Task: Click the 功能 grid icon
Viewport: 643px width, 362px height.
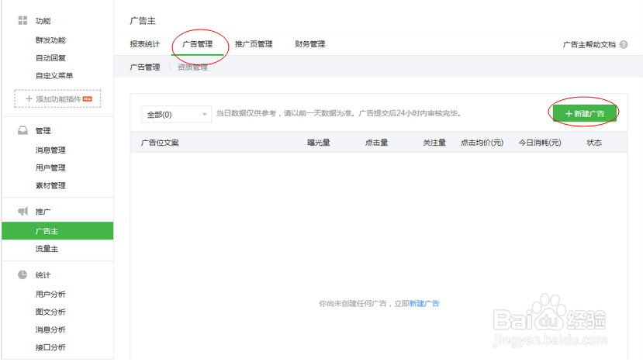Action: (x=22, y=20)
